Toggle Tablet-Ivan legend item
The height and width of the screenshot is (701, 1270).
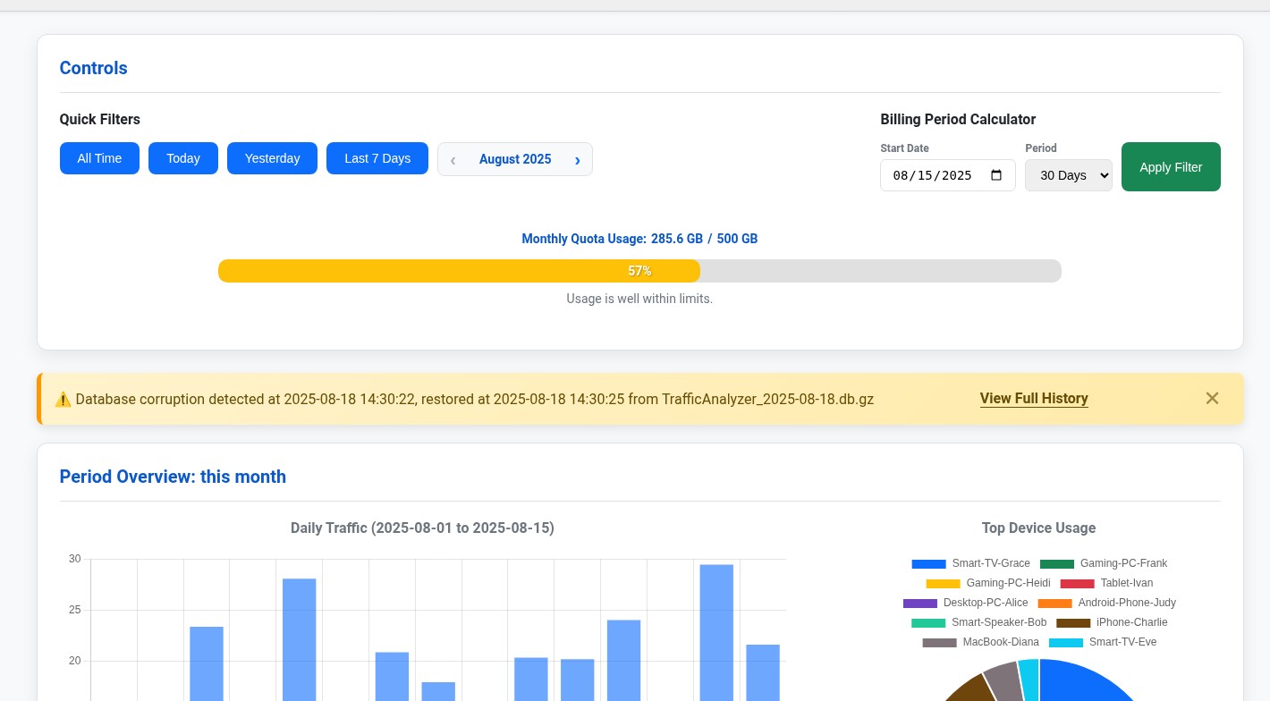1105,584
